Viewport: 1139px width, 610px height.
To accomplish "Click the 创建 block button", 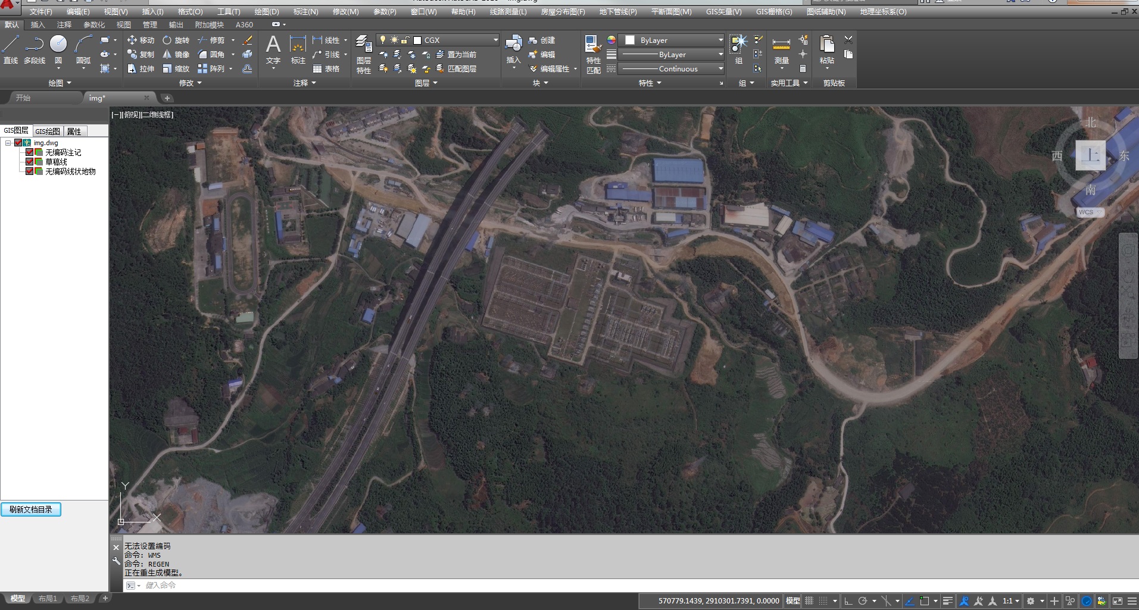I will pos(542,40).
